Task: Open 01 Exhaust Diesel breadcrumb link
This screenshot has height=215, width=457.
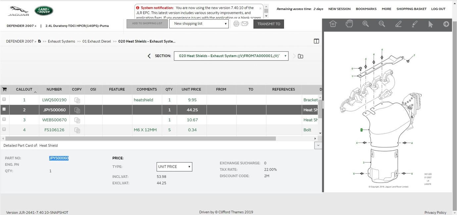Action: 97,41
